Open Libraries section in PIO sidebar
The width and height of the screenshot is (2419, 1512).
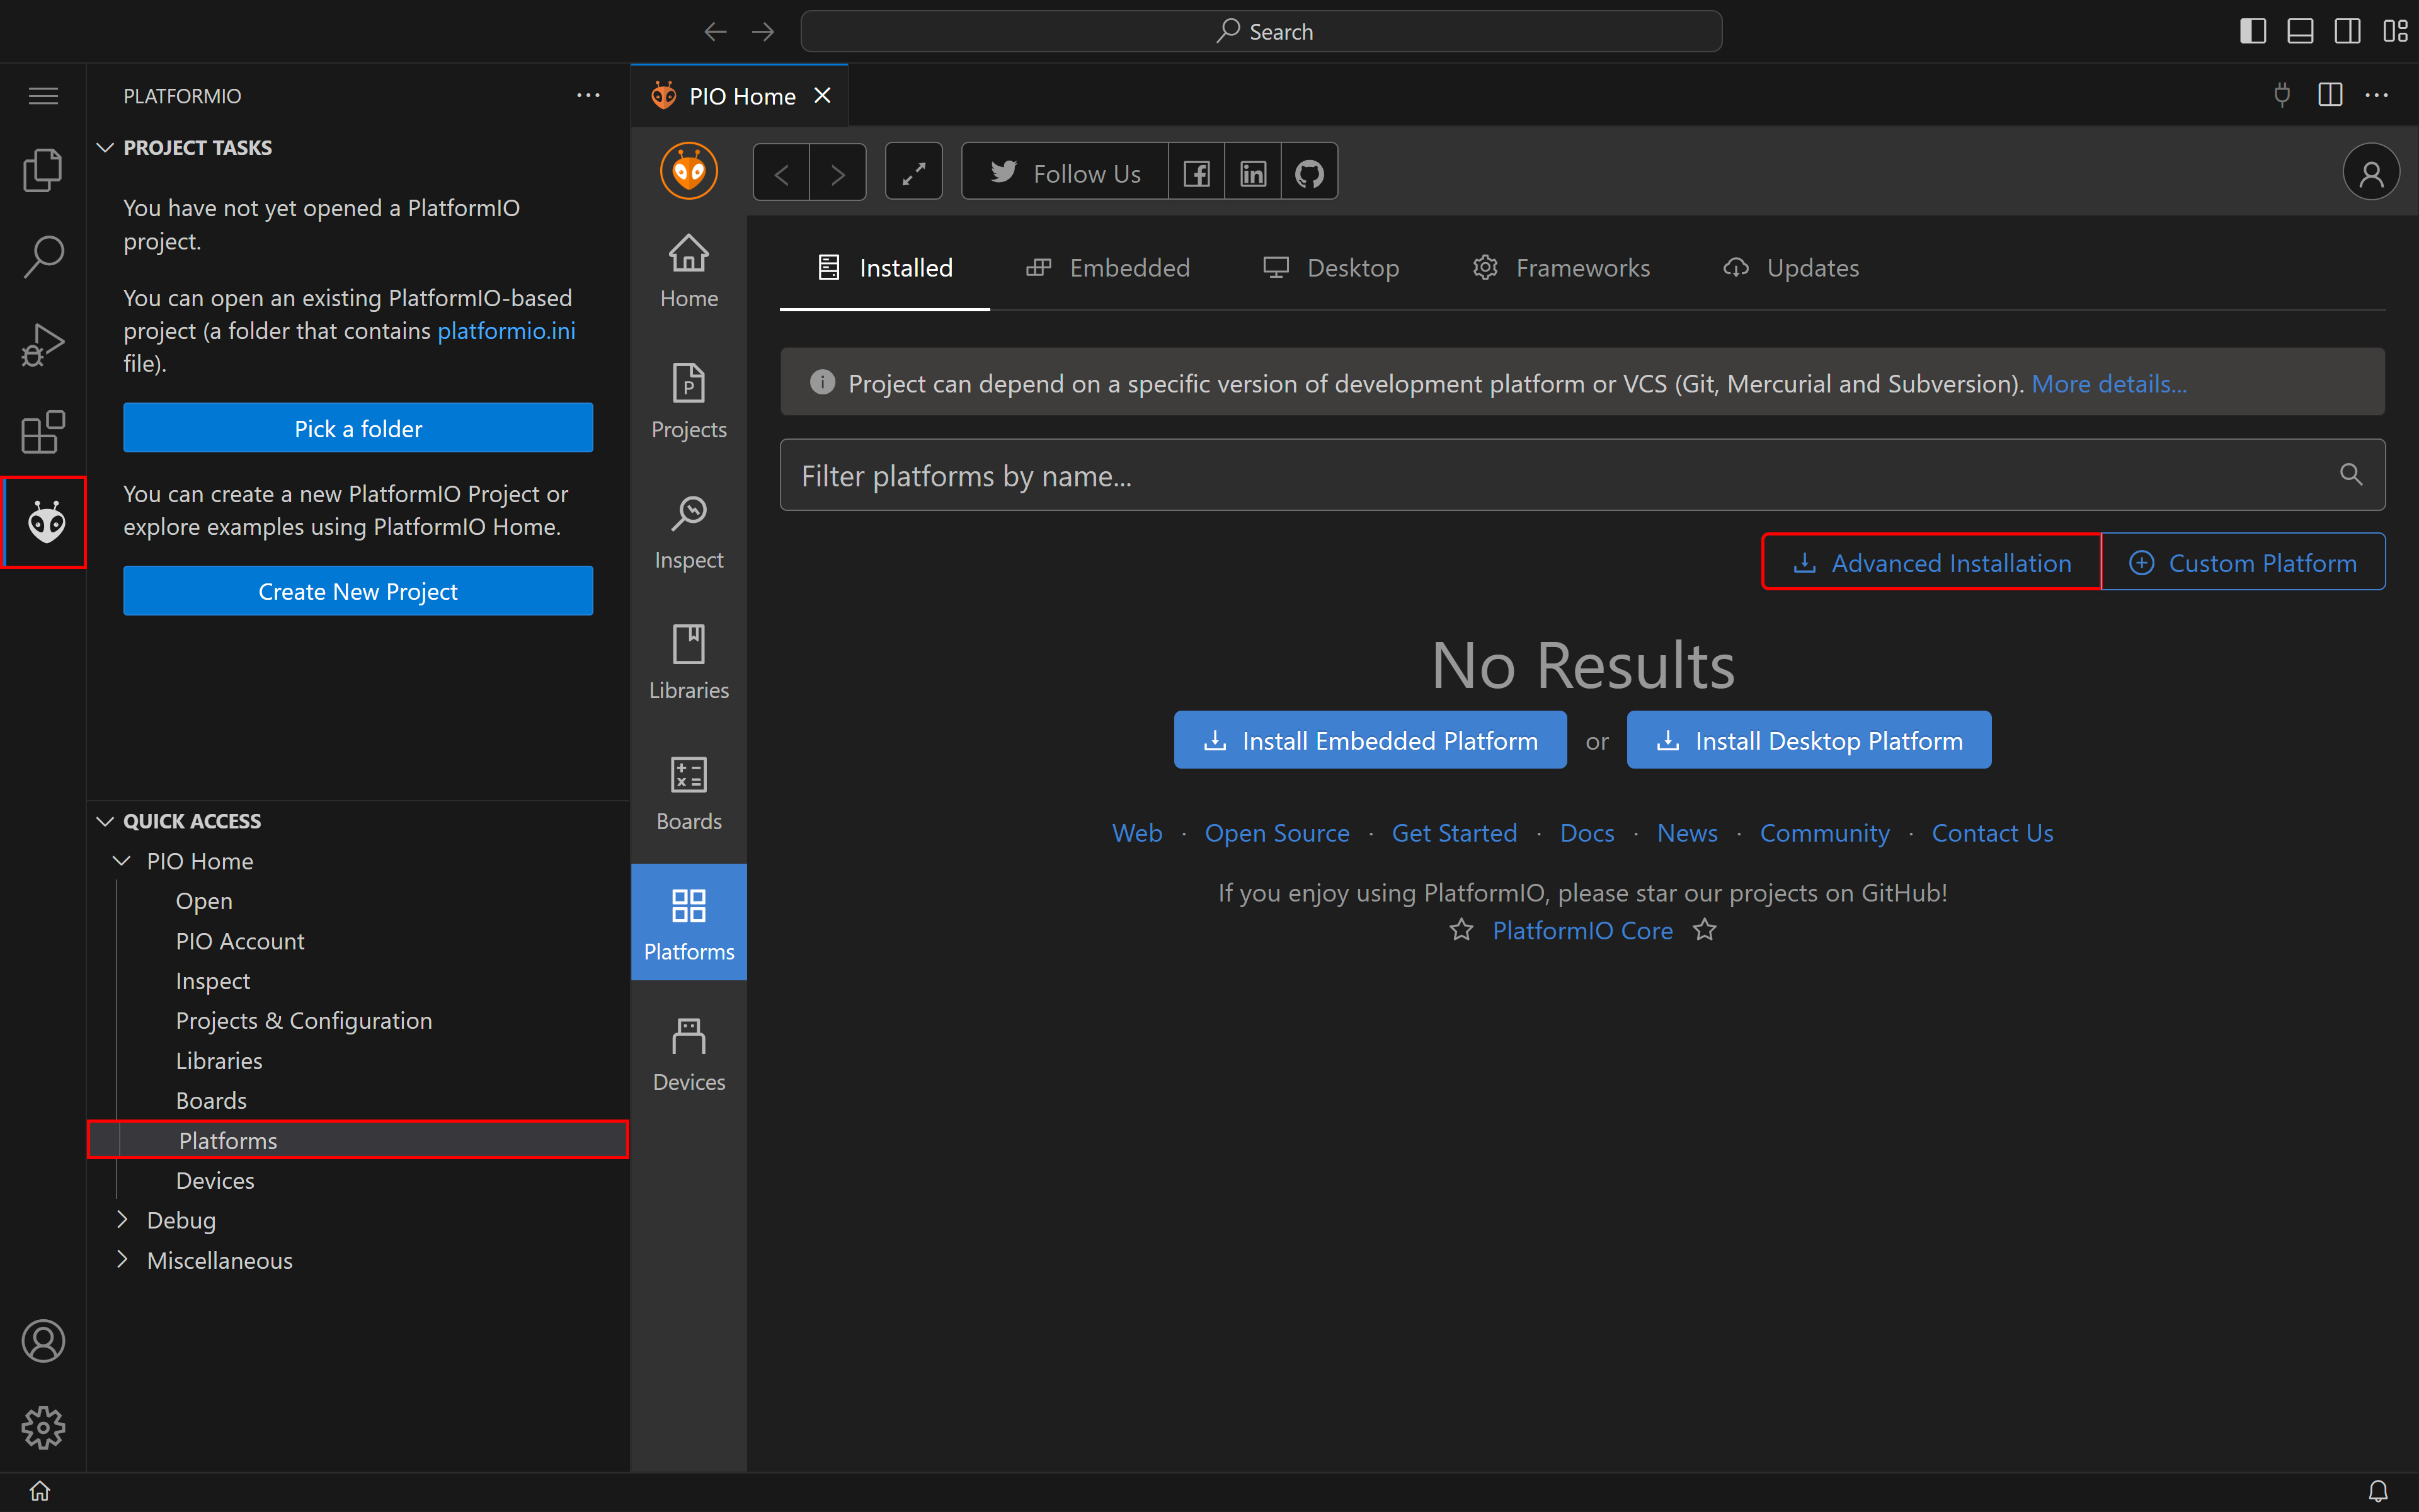coord(689,661)
